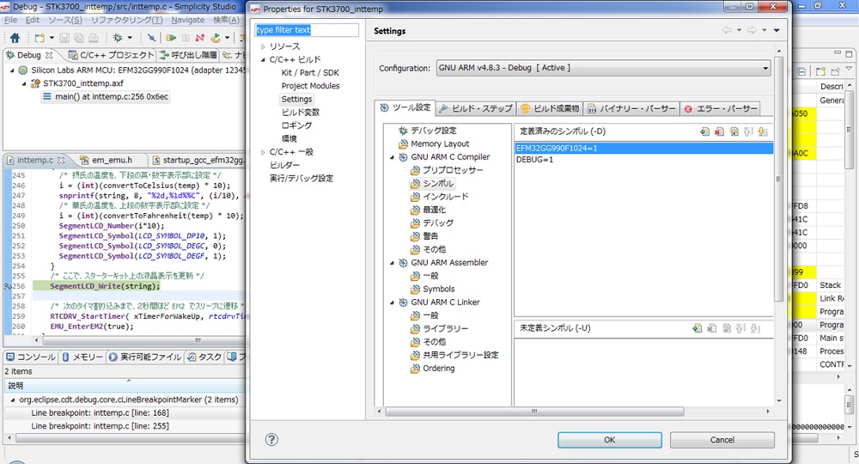
Task: Click the help question mark icon in dialog
Action: [x=271, y=439]
